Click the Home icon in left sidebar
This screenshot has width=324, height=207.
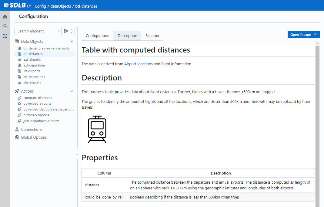point(5,17)
